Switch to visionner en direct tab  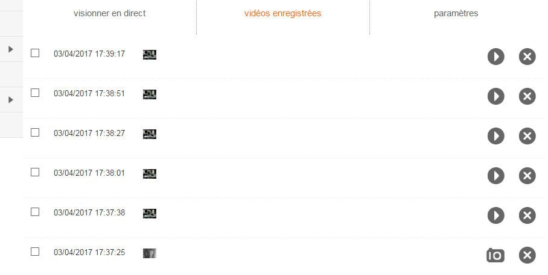click(109, 13)
